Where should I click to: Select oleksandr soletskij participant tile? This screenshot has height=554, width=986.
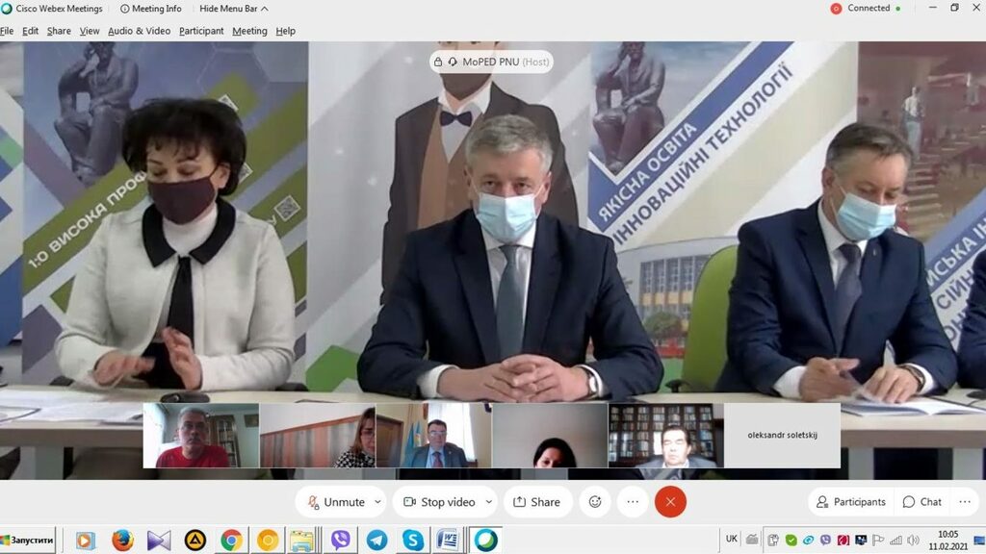point(782,435)
